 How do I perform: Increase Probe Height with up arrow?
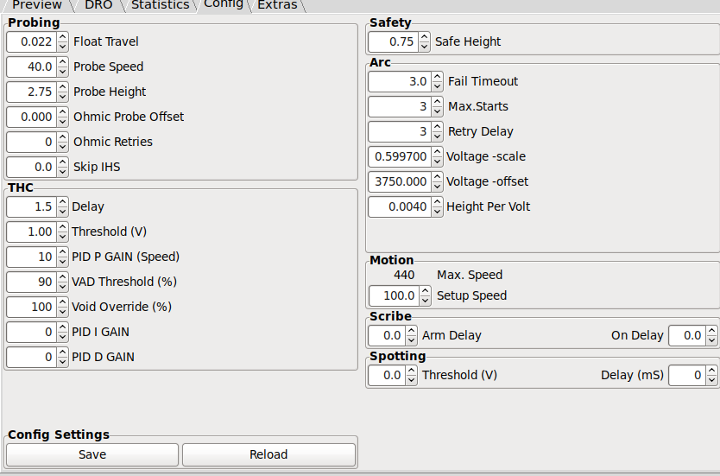63,87
